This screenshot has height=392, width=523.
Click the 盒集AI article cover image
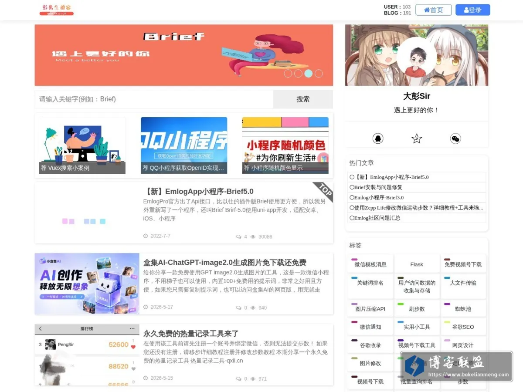pyautogui.click(x=87, y=284)
